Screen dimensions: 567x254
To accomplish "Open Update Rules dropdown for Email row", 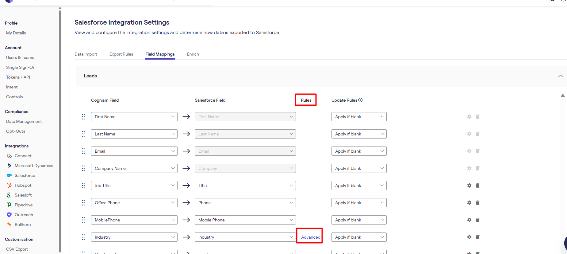I will coord(359,151).
